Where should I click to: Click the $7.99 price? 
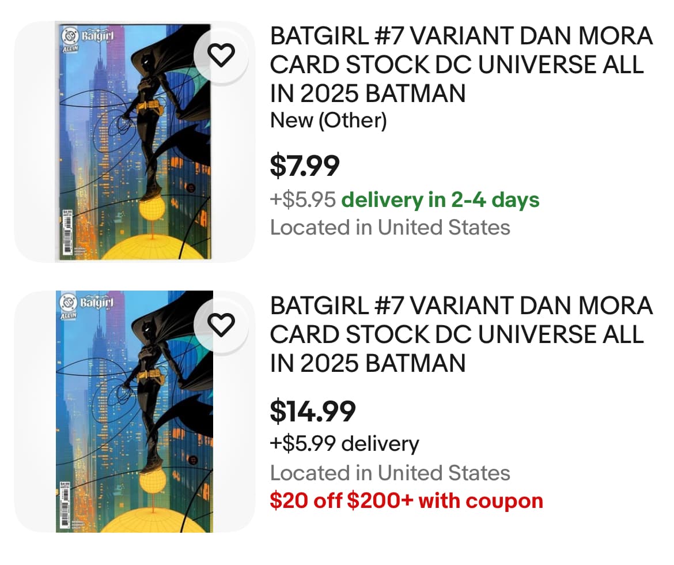pos(305,167)
